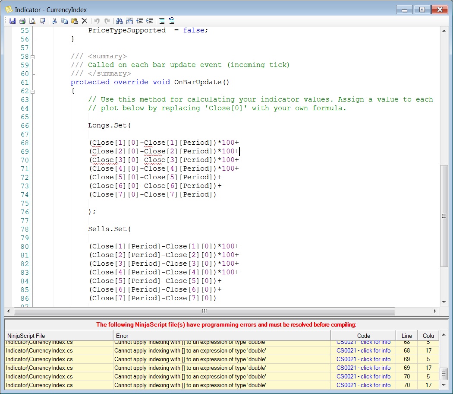This screenshot has width=453, height=394.
Task: Open print preview from the toolbar
Action: (x=32, y=21)
